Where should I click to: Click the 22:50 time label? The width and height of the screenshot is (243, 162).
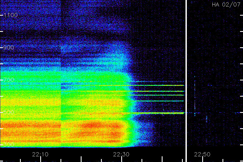[x=202, y=154]
